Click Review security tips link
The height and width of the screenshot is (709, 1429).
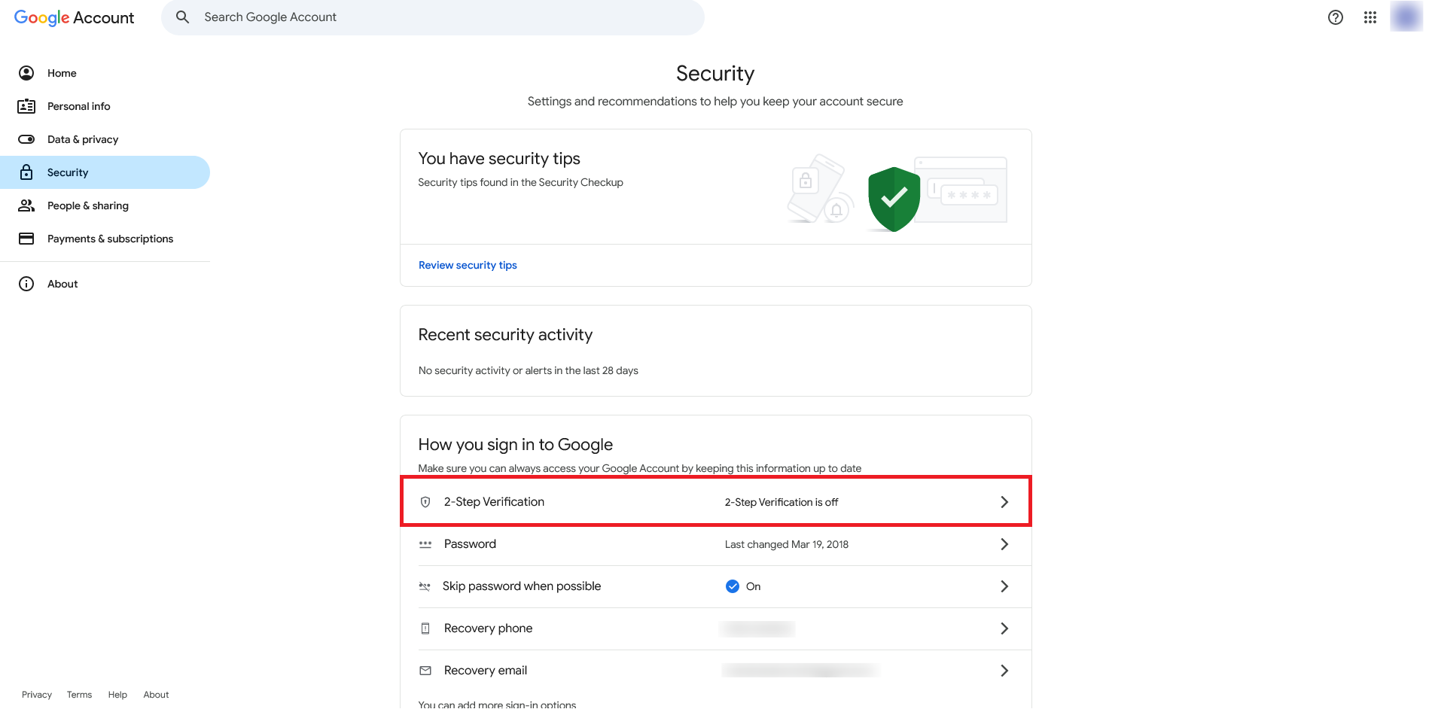[x=468, y=265]
